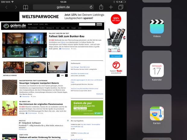Viewport: 187px width, 140px height.
Task: Open the Apple top theme
Action: [63, 28]
